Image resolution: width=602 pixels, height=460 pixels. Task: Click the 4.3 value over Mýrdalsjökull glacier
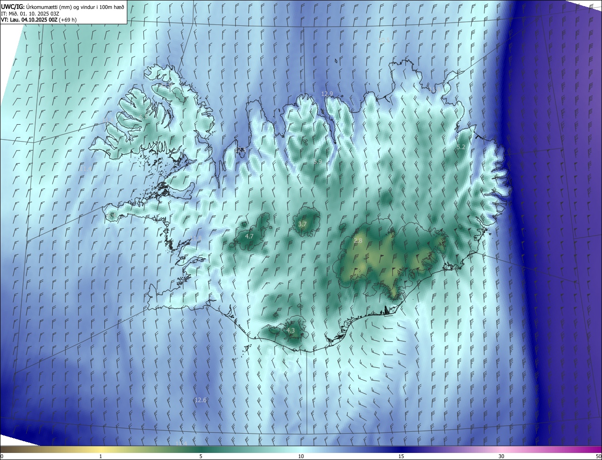coord(291,331)
